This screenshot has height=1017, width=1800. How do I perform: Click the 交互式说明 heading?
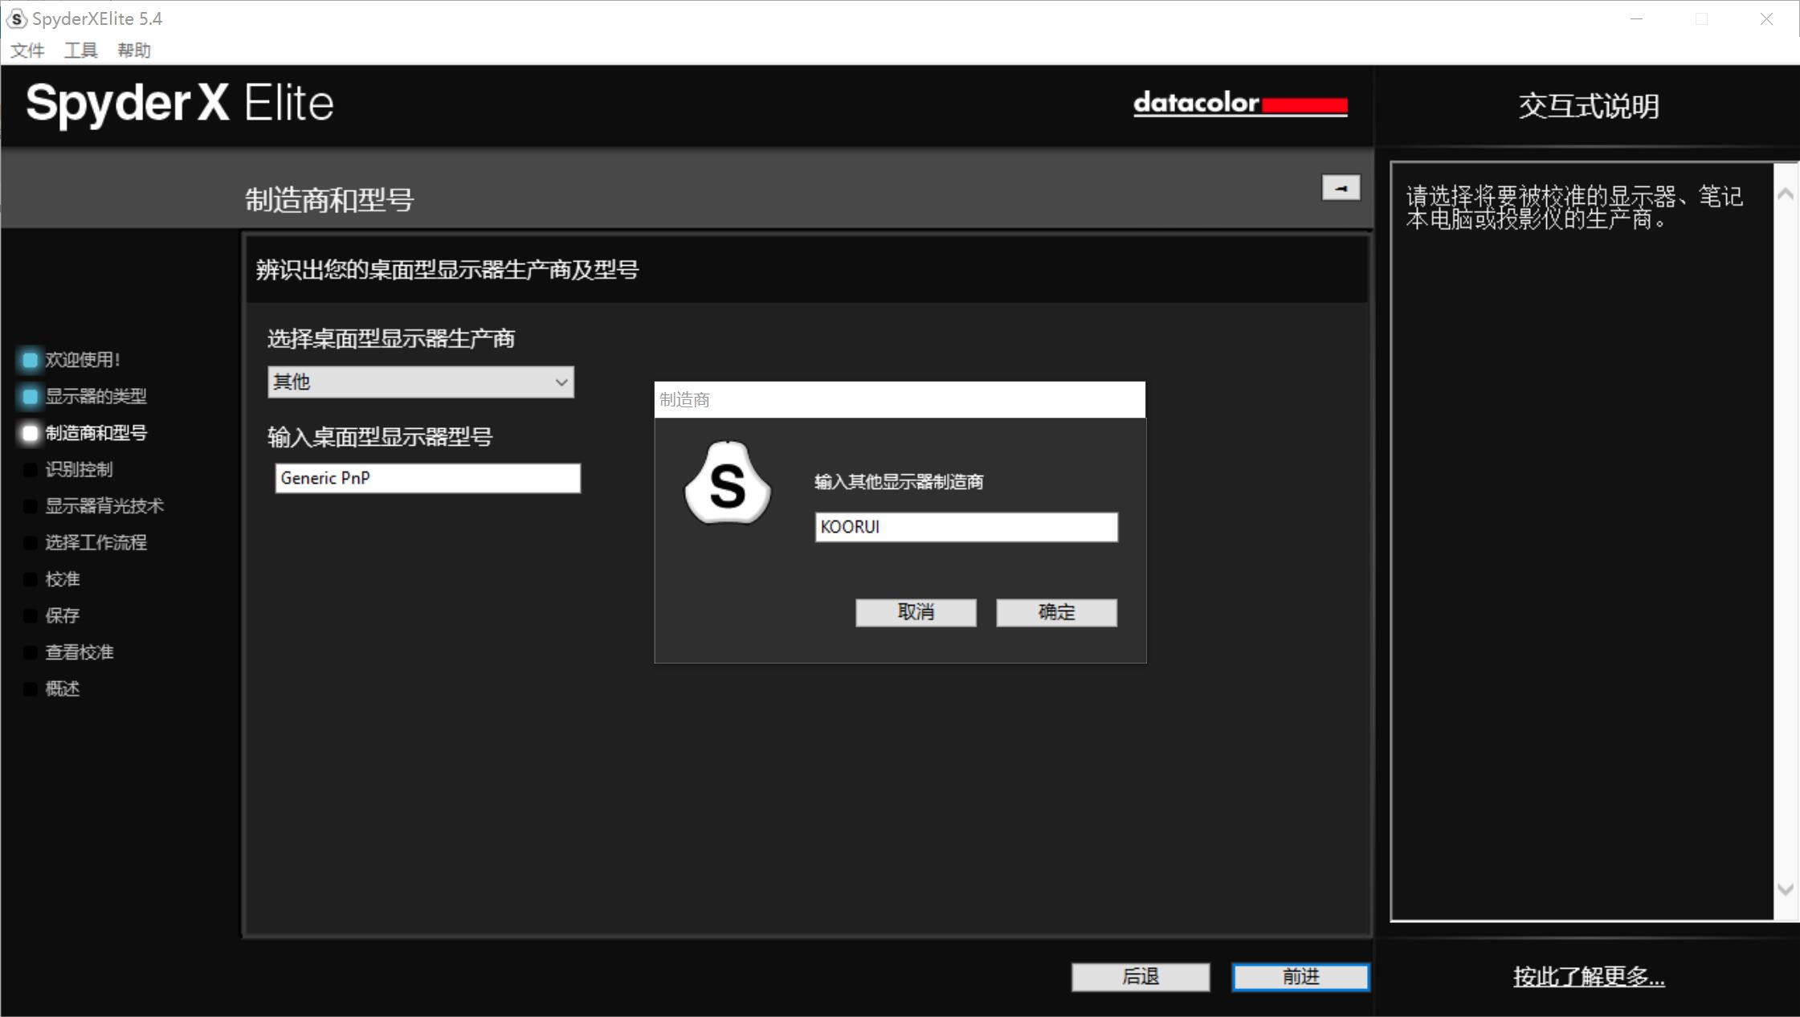coord(1589,106)
